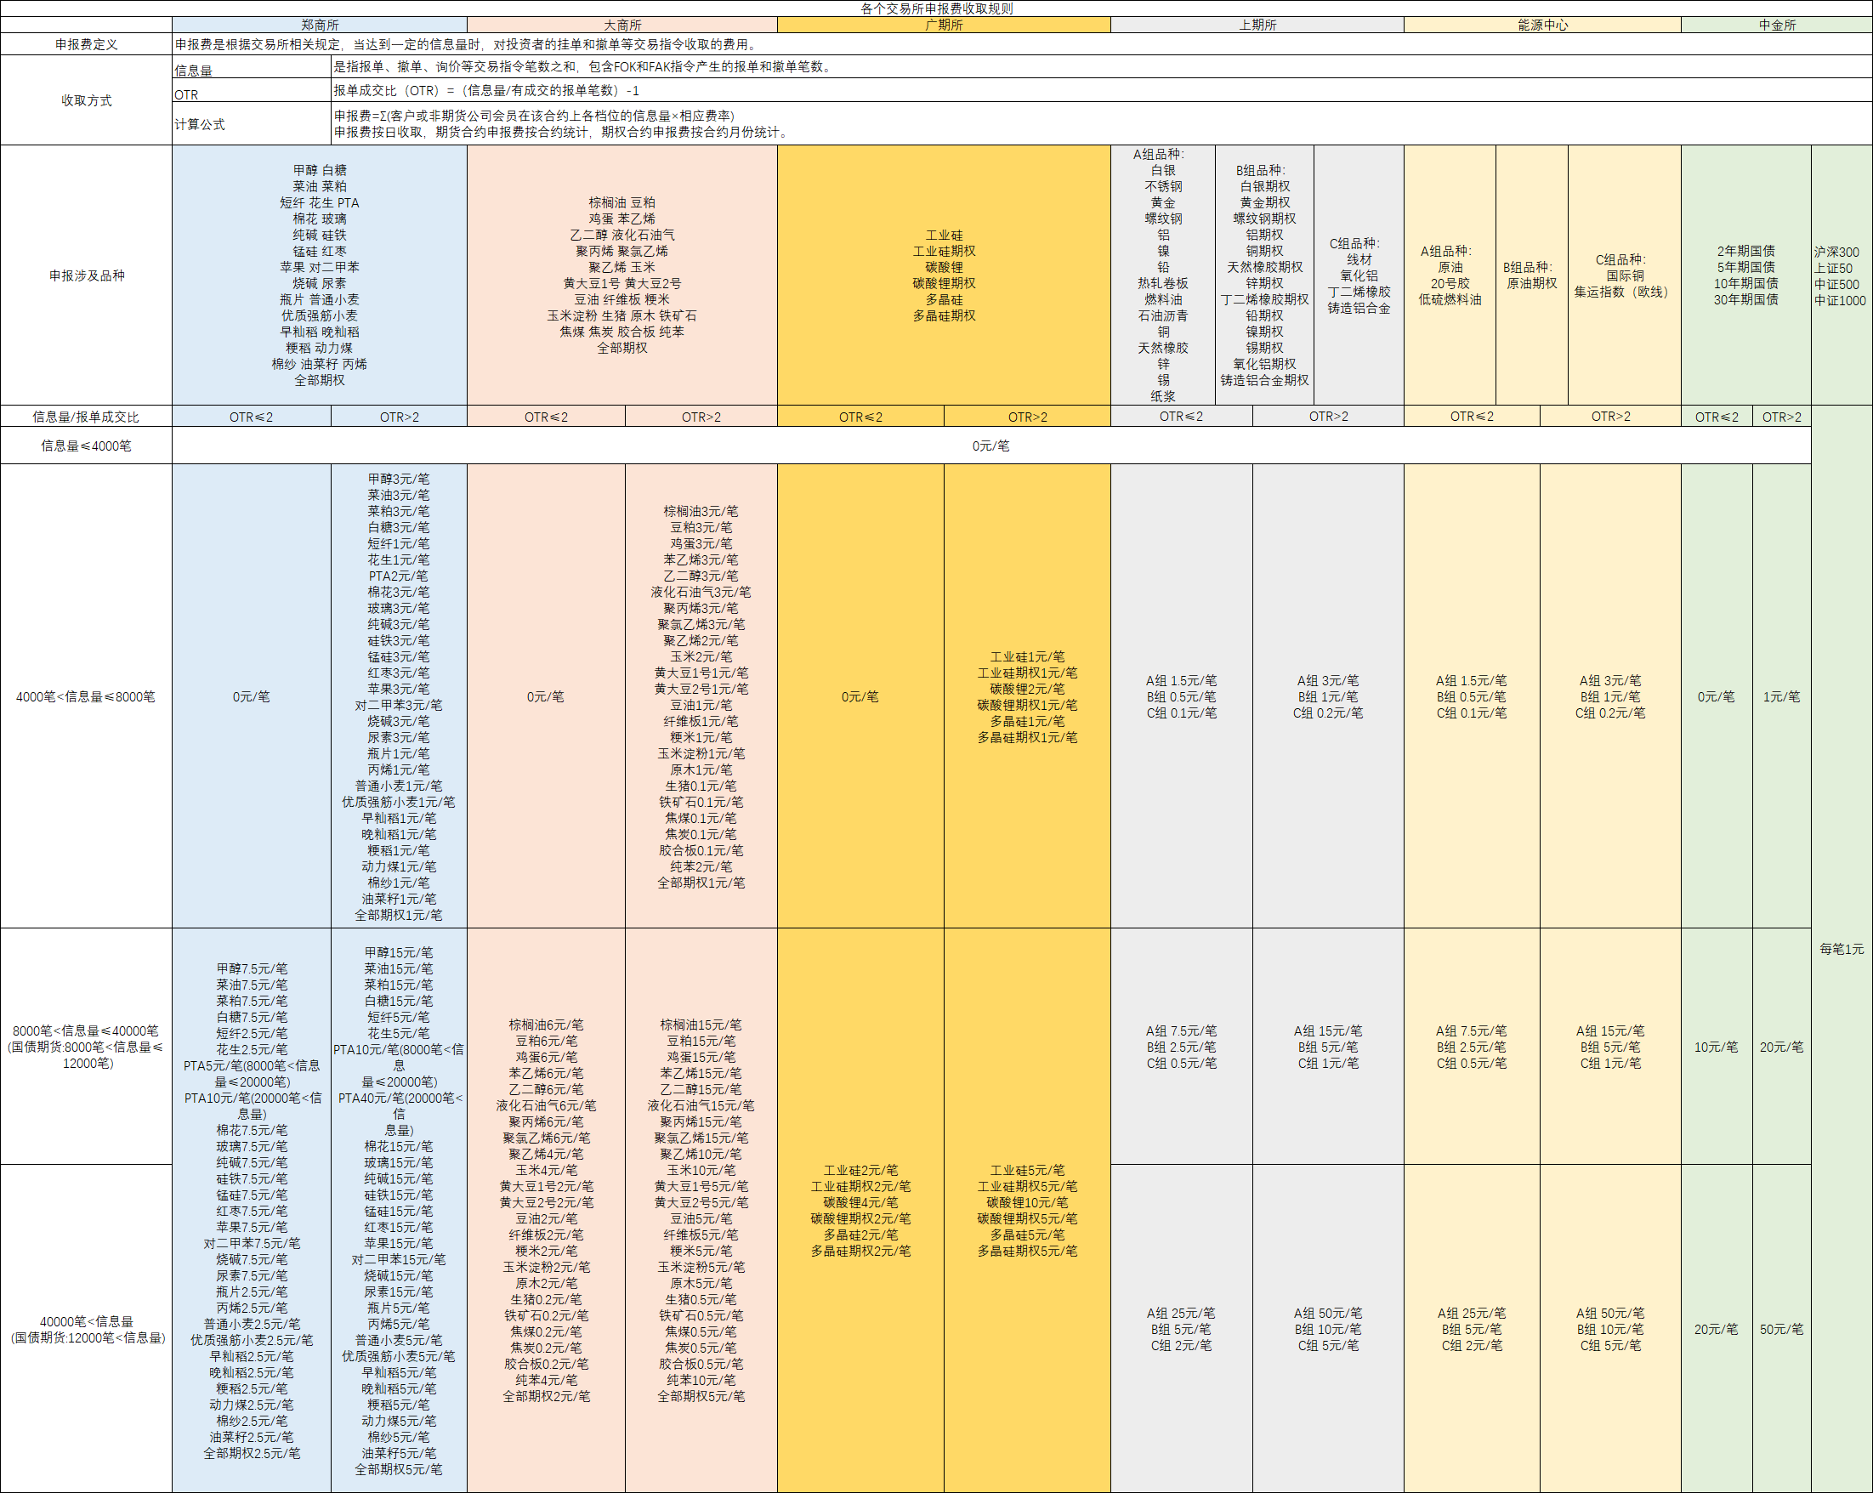Click the 每笔1元 cell
The image size is (1873, 1493).
coord(1842,950)
